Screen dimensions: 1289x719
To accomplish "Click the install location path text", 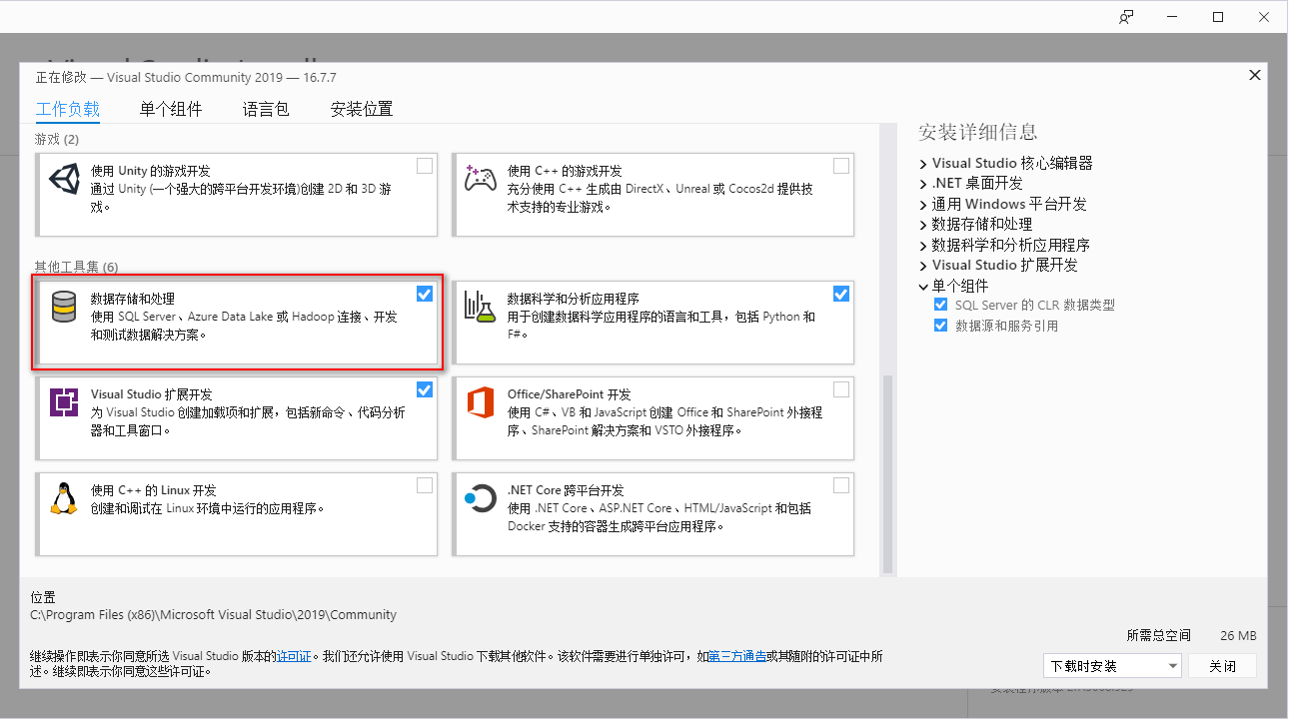I will [214, 615].
